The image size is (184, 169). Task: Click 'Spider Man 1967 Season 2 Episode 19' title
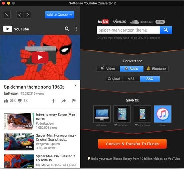pyautogui.click(x=56, y=158)
